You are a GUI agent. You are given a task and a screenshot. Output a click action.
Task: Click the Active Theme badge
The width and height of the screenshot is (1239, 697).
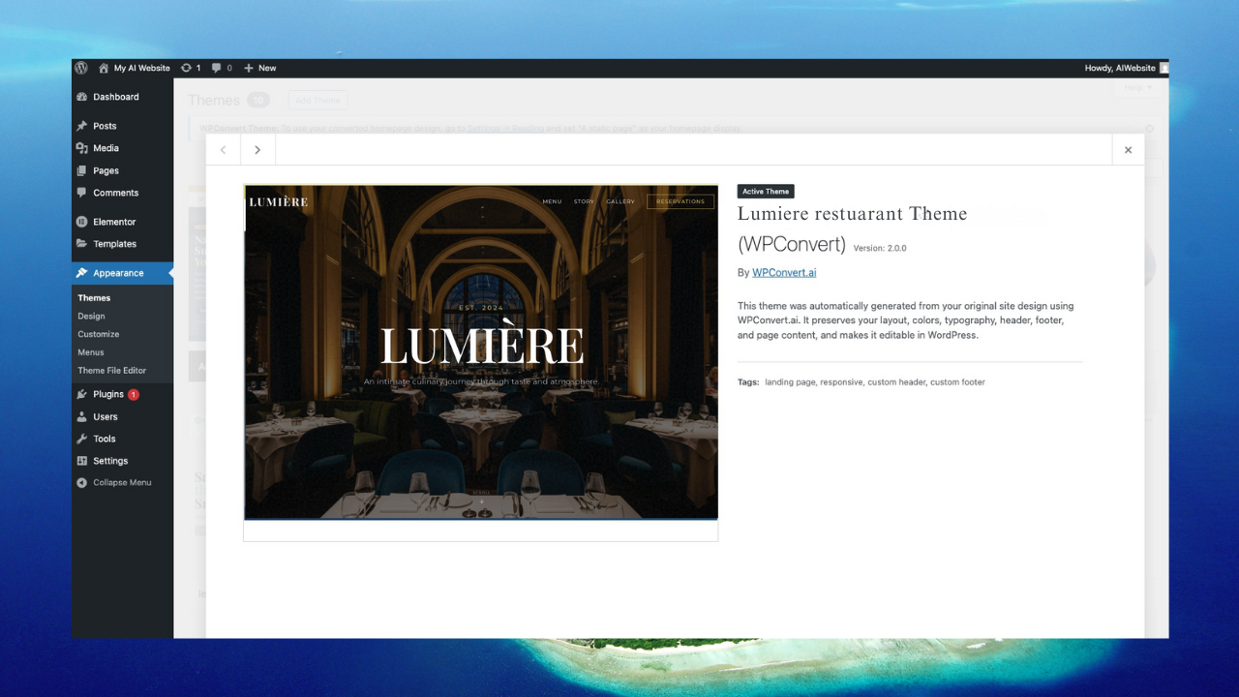(x=766, y=192)
